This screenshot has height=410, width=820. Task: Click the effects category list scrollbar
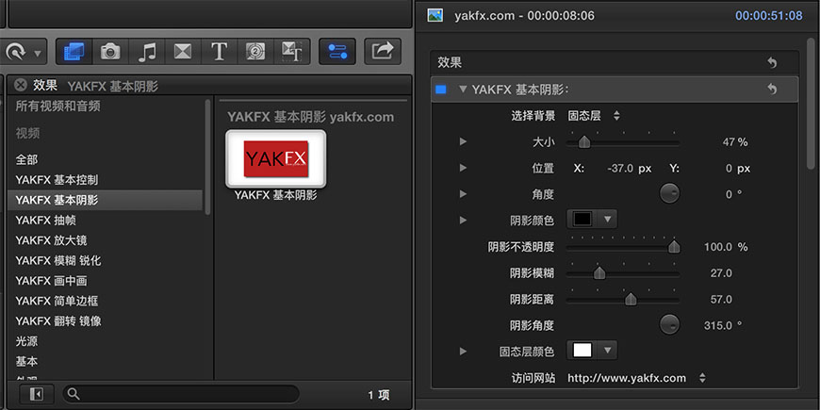click(x=208, y=156)
